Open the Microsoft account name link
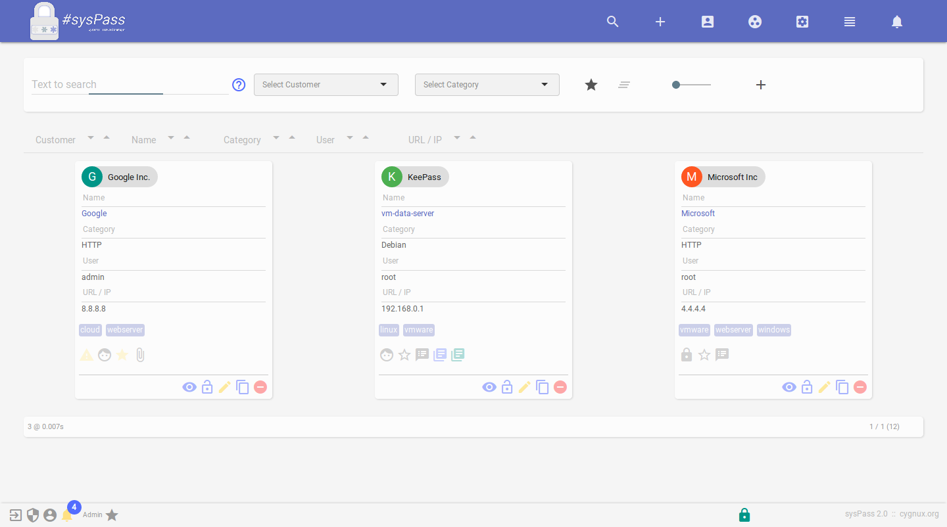This screenshot has width=947, height=527. 698,214
